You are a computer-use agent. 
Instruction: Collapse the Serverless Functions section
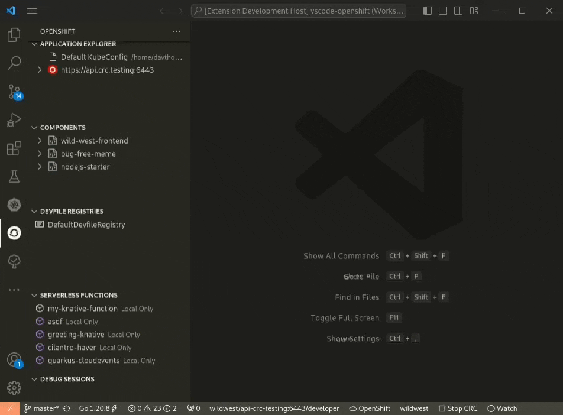coord(34,295)
